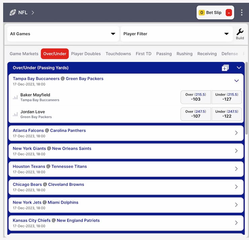Open the Touchdowns tab
The width and height of the screenshot is (249, 240).
click(118, 54)
